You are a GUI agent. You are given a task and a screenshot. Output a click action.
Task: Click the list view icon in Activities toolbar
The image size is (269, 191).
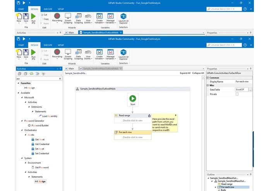[38, 74]
